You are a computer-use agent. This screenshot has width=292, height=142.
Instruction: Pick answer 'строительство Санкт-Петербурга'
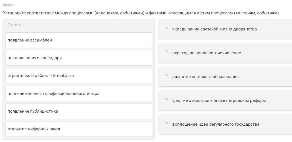pyautogui.click(x=79, y=76)
